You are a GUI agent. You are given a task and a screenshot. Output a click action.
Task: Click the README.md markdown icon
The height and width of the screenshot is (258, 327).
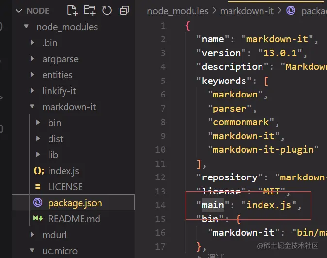coord(38,218)
